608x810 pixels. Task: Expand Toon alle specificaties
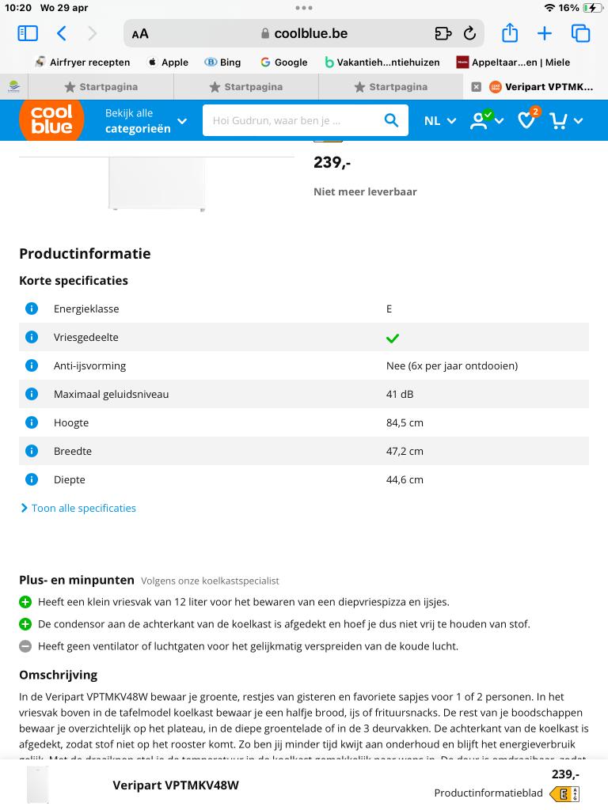tap(82, 508)
